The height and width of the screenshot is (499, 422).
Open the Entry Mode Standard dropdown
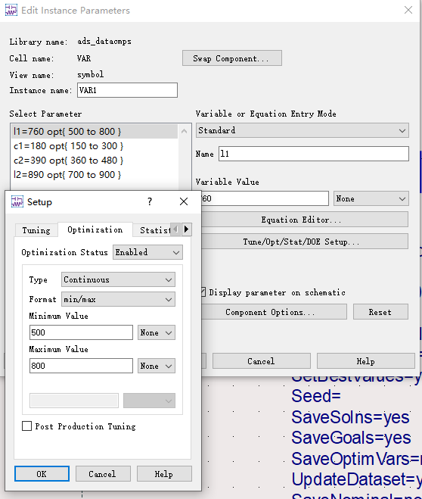pyautogui.click(x=303, y=130)
